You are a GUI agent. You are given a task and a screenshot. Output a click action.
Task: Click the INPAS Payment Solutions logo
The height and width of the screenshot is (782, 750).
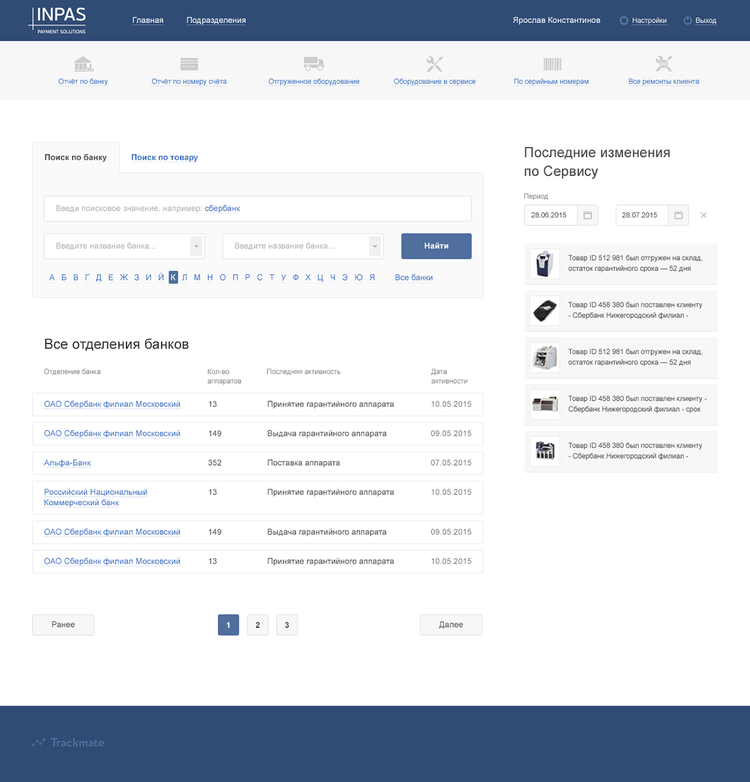(x=57, y=20)
